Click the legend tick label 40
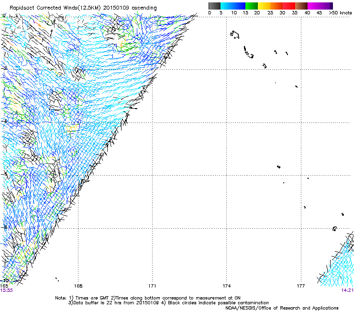 (x=307, y=13)
